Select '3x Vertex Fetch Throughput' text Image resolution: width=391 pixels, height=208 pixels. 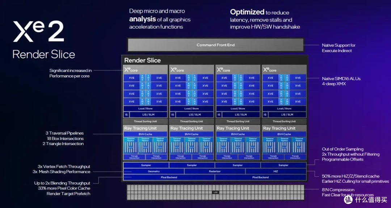[64, 166]
